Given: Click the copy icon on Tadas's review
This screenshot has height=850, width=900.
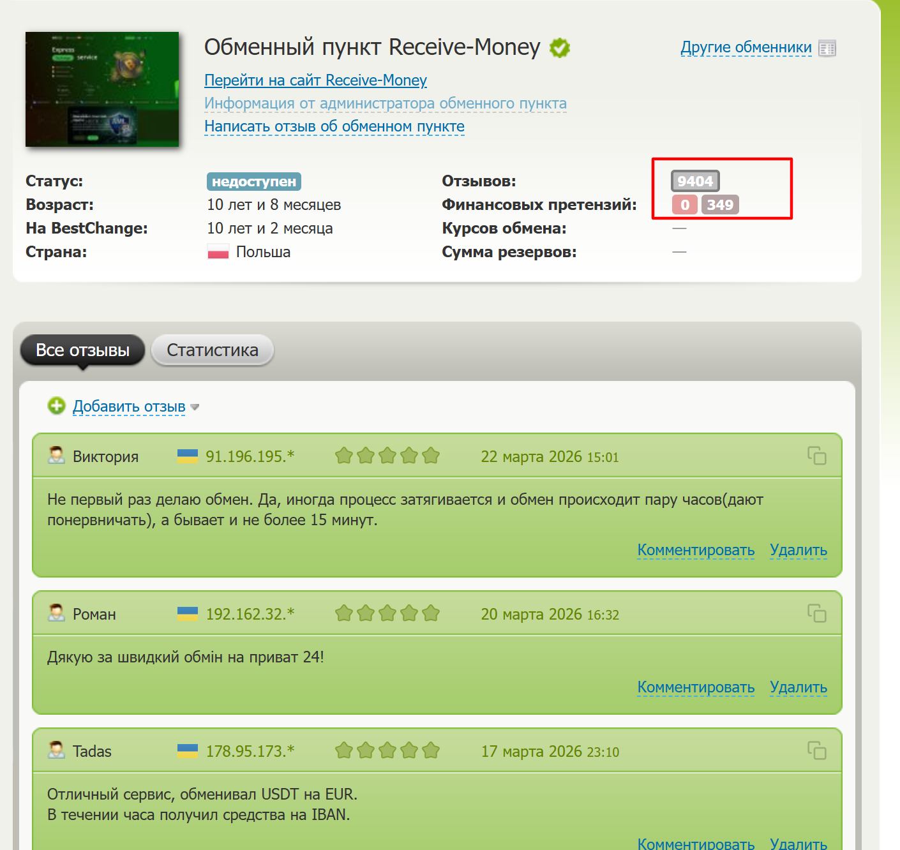Looking at the screenshot, I should (816, 750).
